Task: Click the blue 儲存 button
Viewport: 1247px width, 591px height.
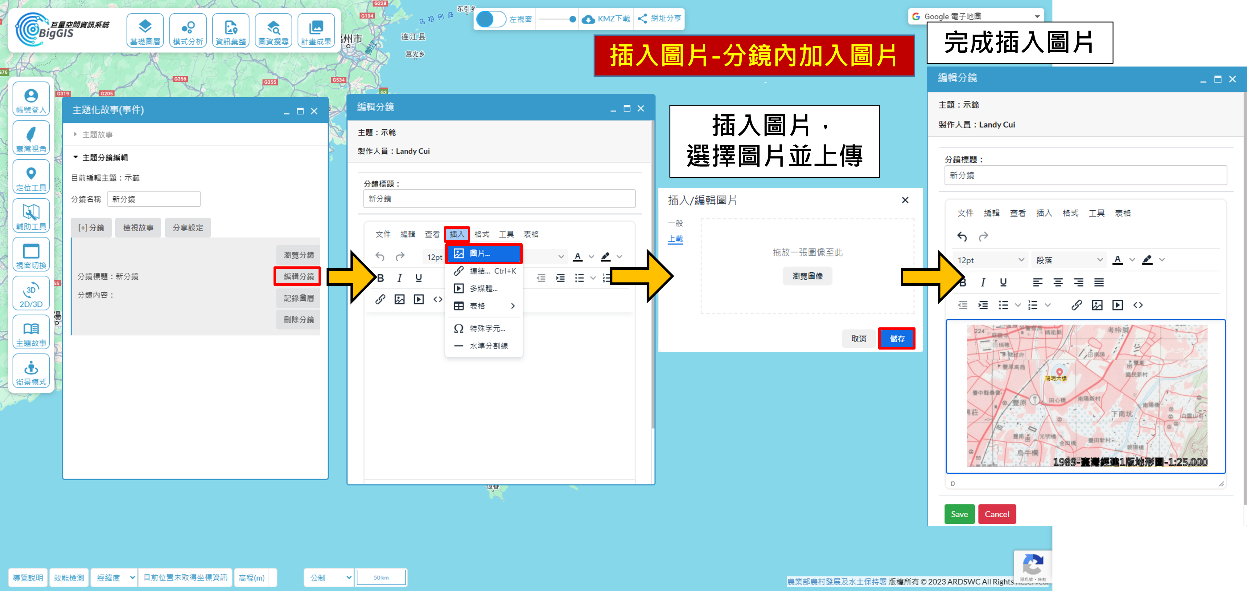Action: click(896, 338)
